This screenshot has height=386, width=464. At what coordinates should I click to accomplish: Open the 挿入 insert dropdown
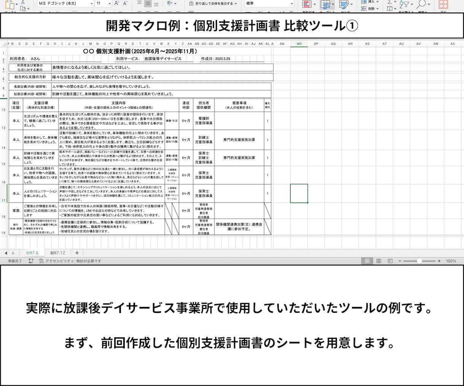coord(377,2)
